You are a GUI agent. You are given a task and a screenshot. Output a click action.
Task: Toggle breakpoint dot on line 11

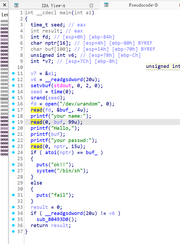13,73
